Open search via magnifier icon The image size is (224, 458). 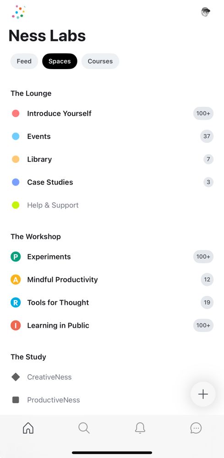click(x=84, y=428)
